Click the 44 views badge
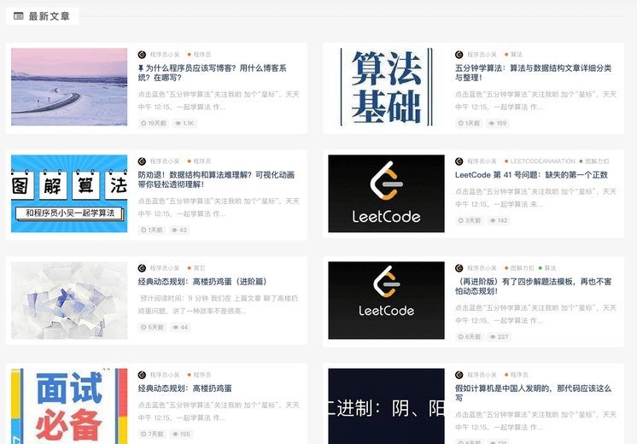Viewport: 637px width, 444px height. click(180, 327)
